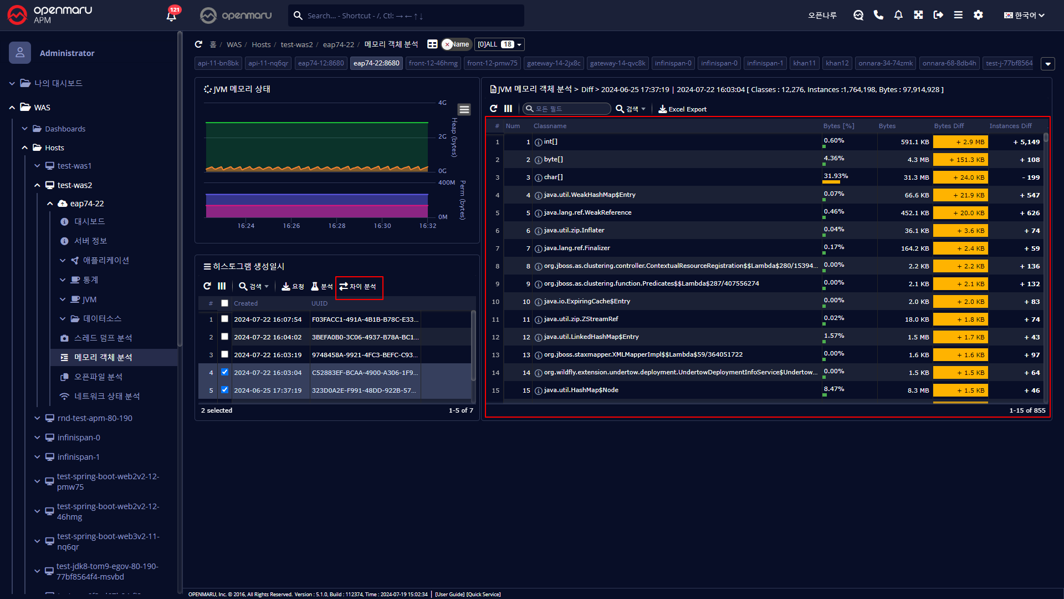The width and height of the screenshot is (1064, 599).
Task: Click the phone icon in top bar
Action: 878,15
